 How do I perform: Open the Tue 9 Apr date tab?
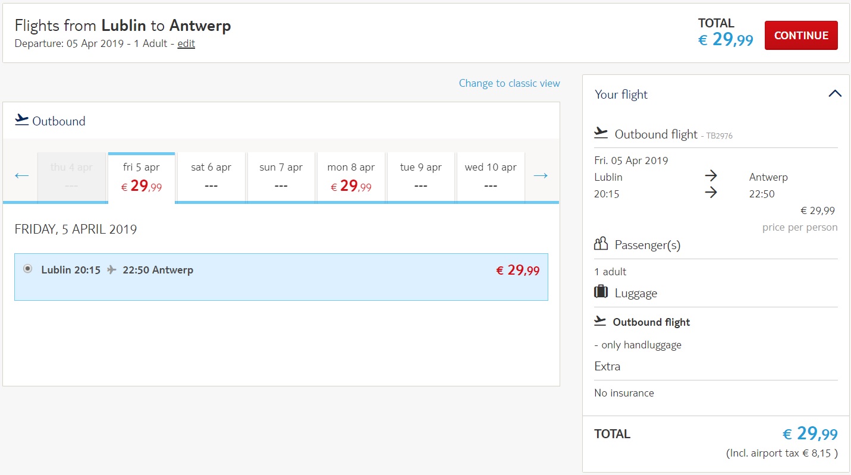(x=421, y=178)
